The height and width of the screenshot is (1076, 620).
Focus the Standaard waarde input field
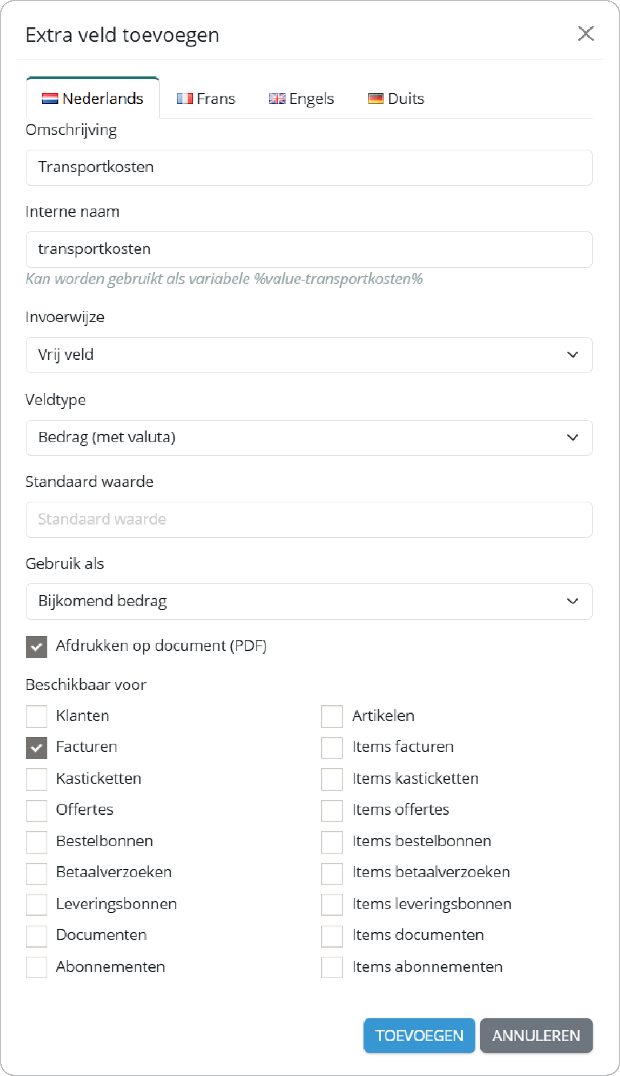click(309, 520)
